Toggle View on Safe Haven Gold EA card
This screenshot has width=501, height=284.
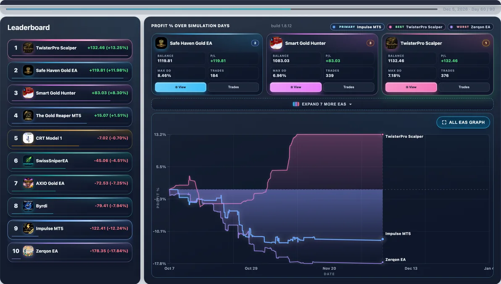click(x=181, y=87)
